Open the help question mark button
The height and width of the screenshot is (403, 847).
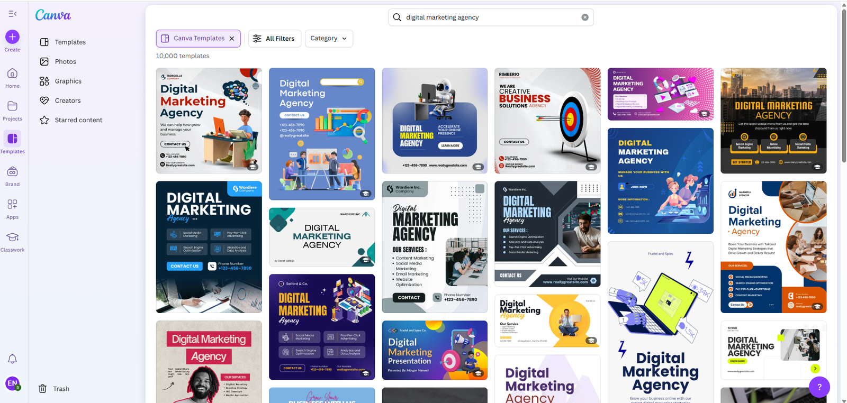point(819,387)
